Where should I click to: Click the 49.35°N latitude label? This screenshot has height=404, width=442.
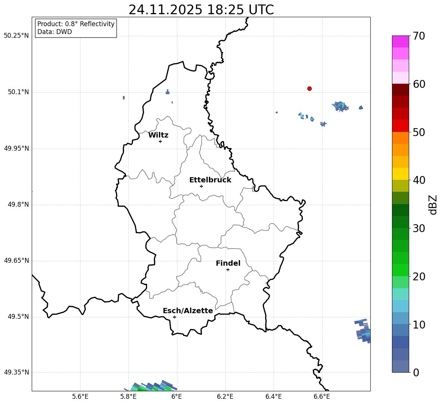pos(16,372)
